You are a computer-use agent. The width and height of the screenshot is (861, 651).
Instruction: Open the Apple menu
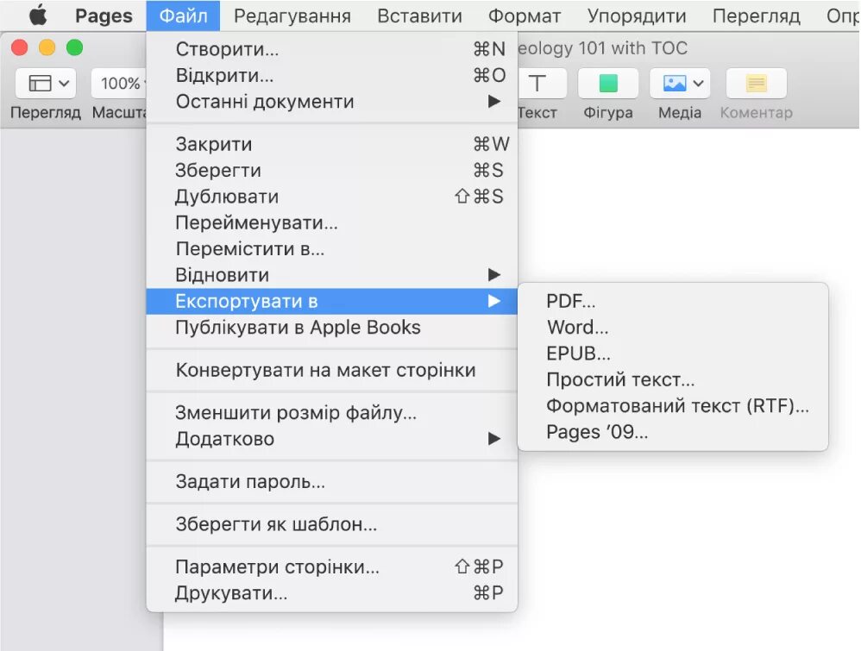38,16
